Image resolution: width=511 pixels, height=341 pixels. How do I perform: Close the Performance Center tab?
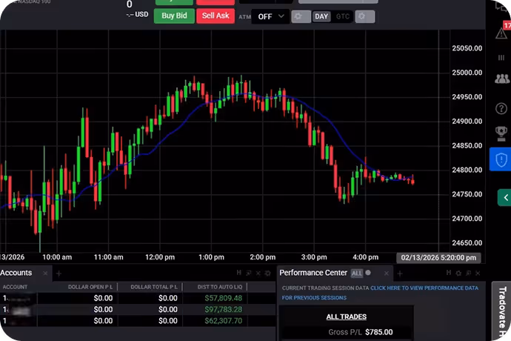386,274
